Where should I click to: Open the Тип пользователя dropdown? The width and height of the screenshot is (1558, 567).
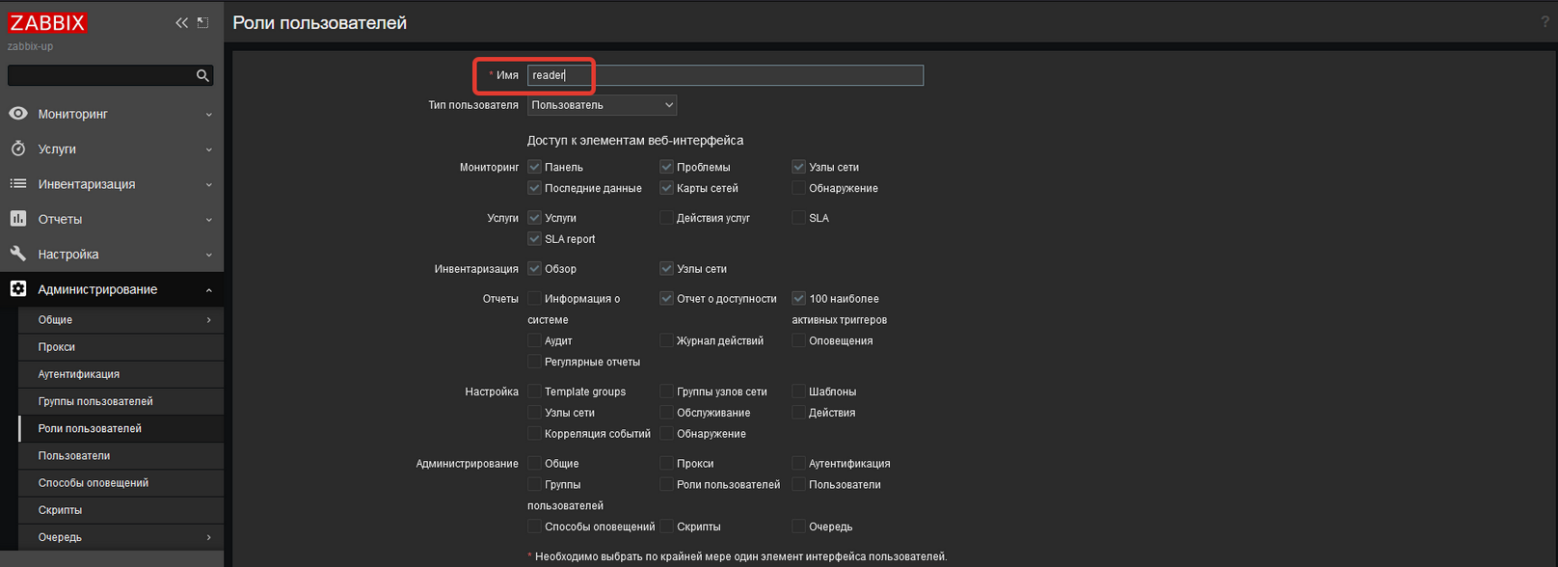point(602,105)
